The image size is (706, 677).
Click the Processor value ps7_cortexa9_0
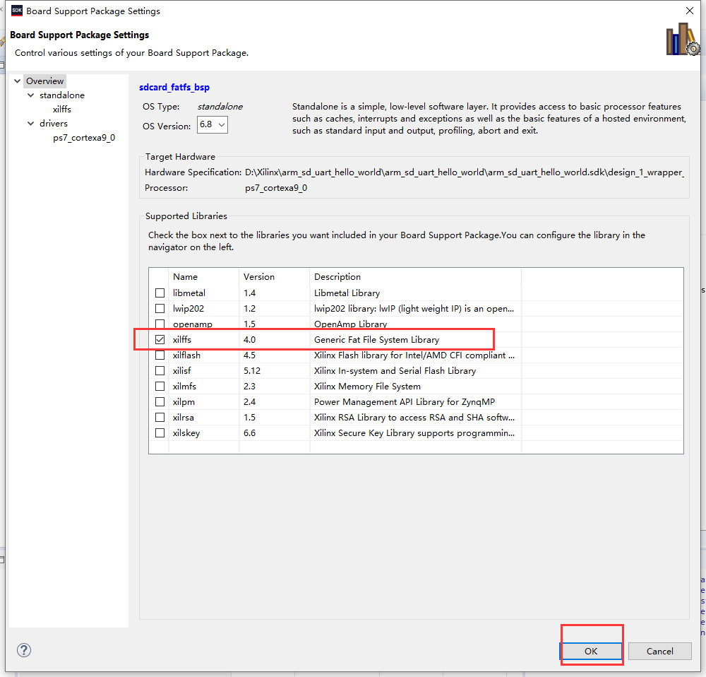pos(277,188)
